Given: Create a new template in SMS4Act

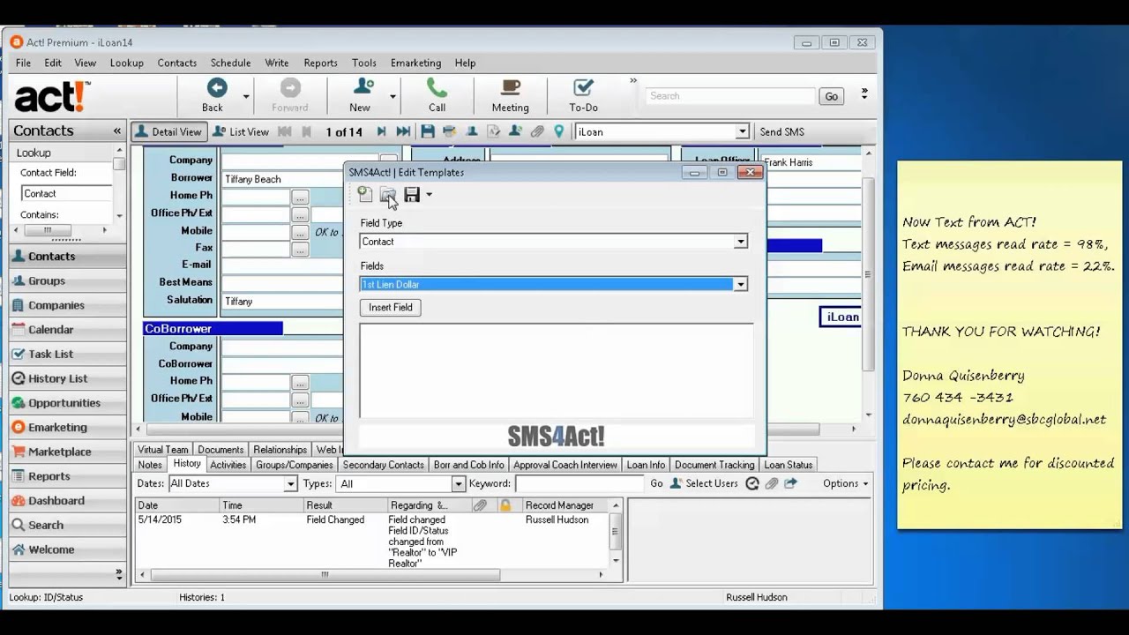Looking at the screenshot, I should [x=365, y=194].
